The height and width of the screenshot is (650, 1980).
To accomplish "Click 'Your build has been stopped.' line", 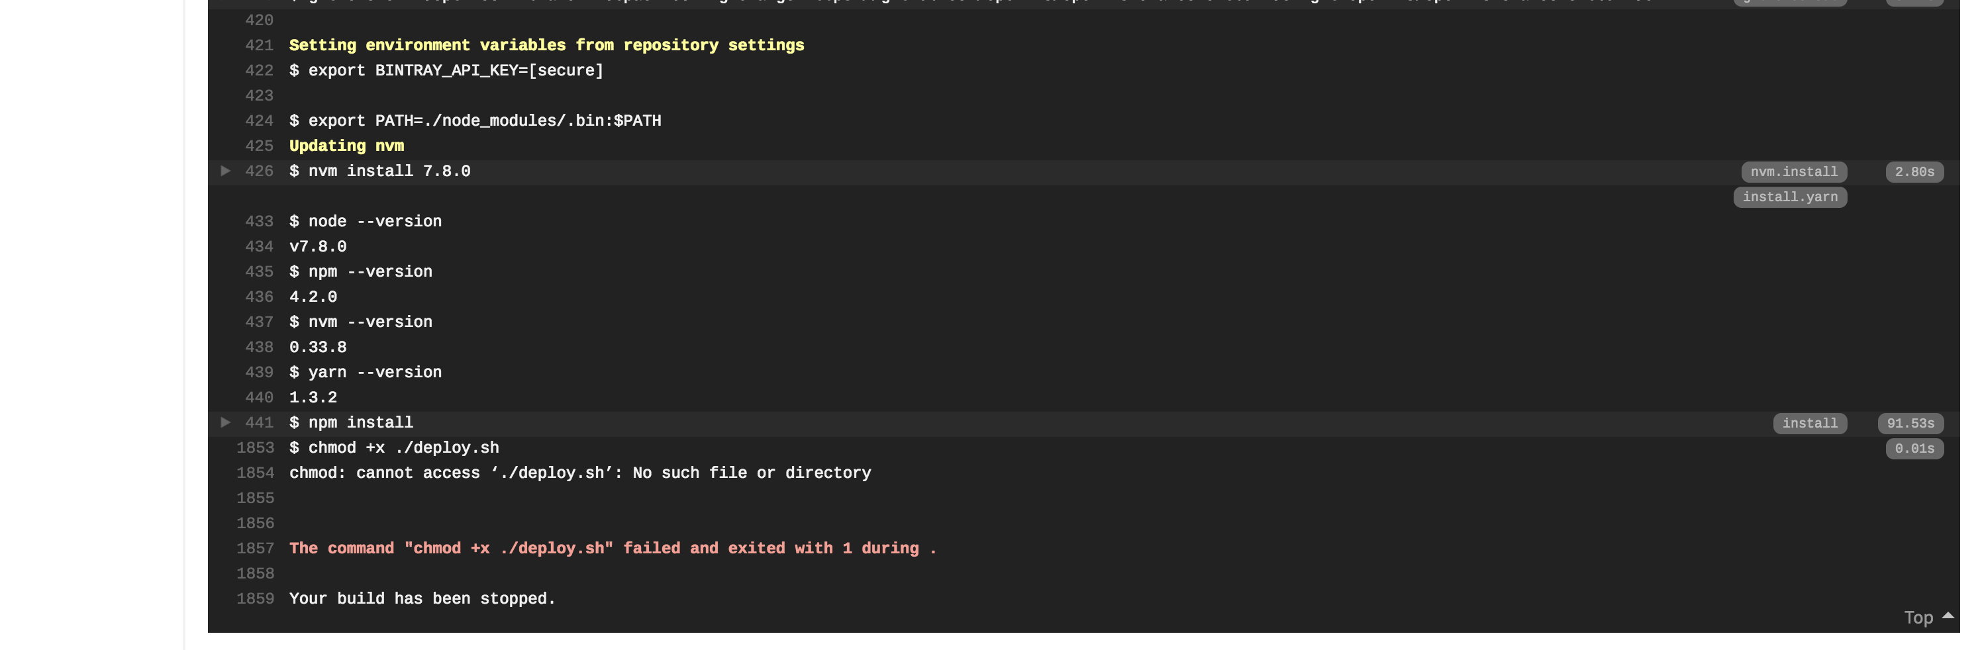I will pos(422,598).
